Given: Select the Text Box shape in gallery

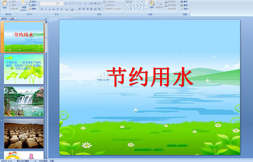Looking at the screenshot, I should [127, 2].
